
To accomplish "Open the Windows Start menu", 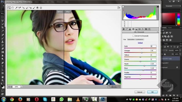I will coord(4,99).
